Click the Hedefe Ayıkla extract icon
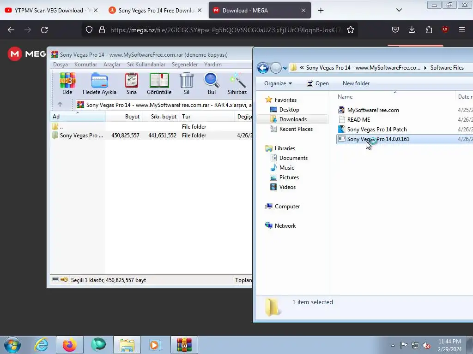This screenshot has height=354, width=473. tap(99, 84)
